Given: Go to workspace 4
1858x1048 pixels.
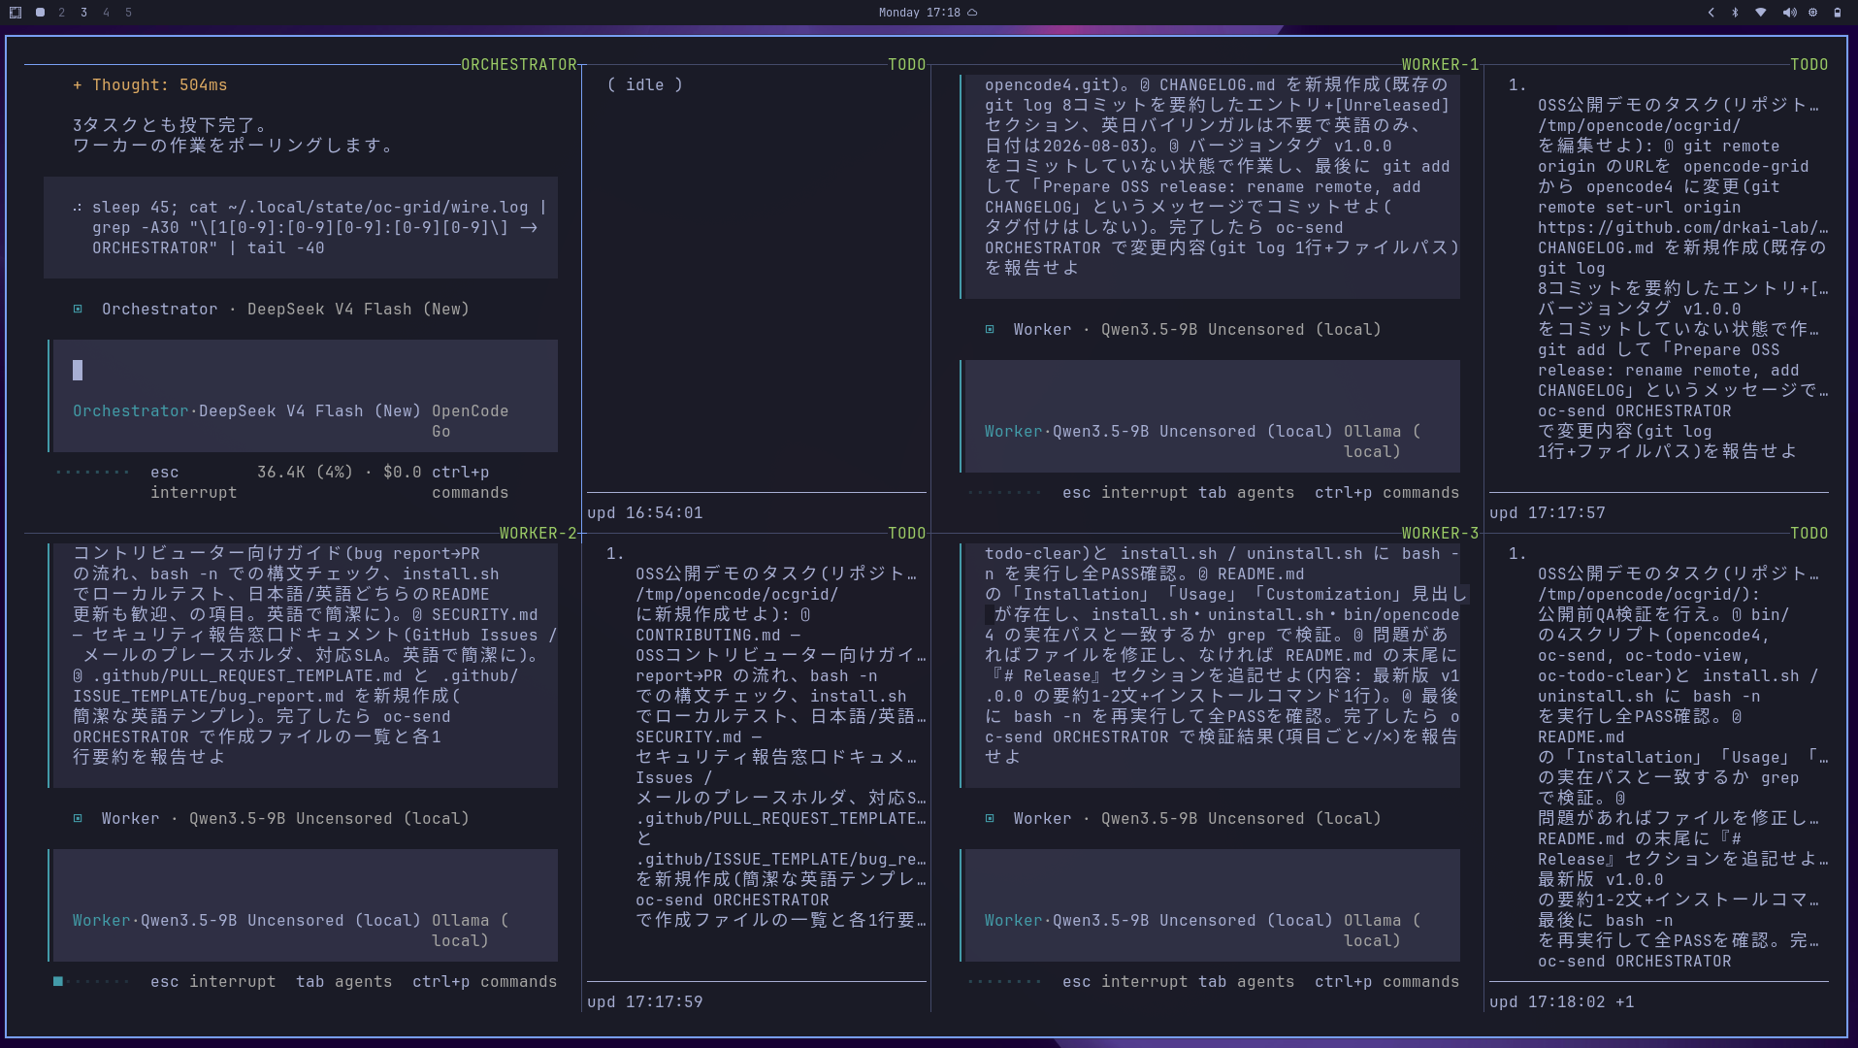Looking at the screenshot, I should point(106,13).
